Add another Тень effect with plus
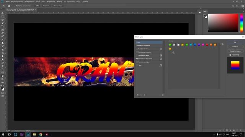The height and width of the screenshot is (137, 245). pos(161,65)
